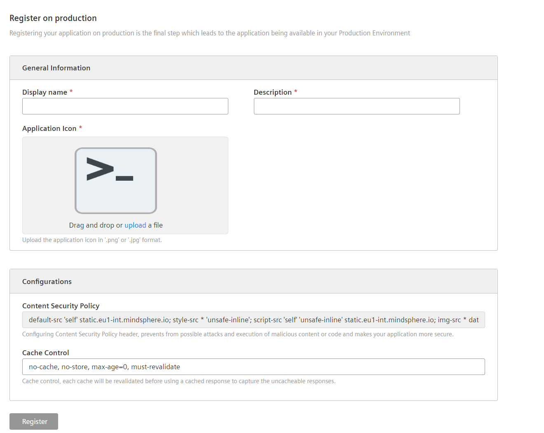The width and height of the screenshot is (544, 433).
Task: Click inside the Display name input field
Action: tap(125, 106)
